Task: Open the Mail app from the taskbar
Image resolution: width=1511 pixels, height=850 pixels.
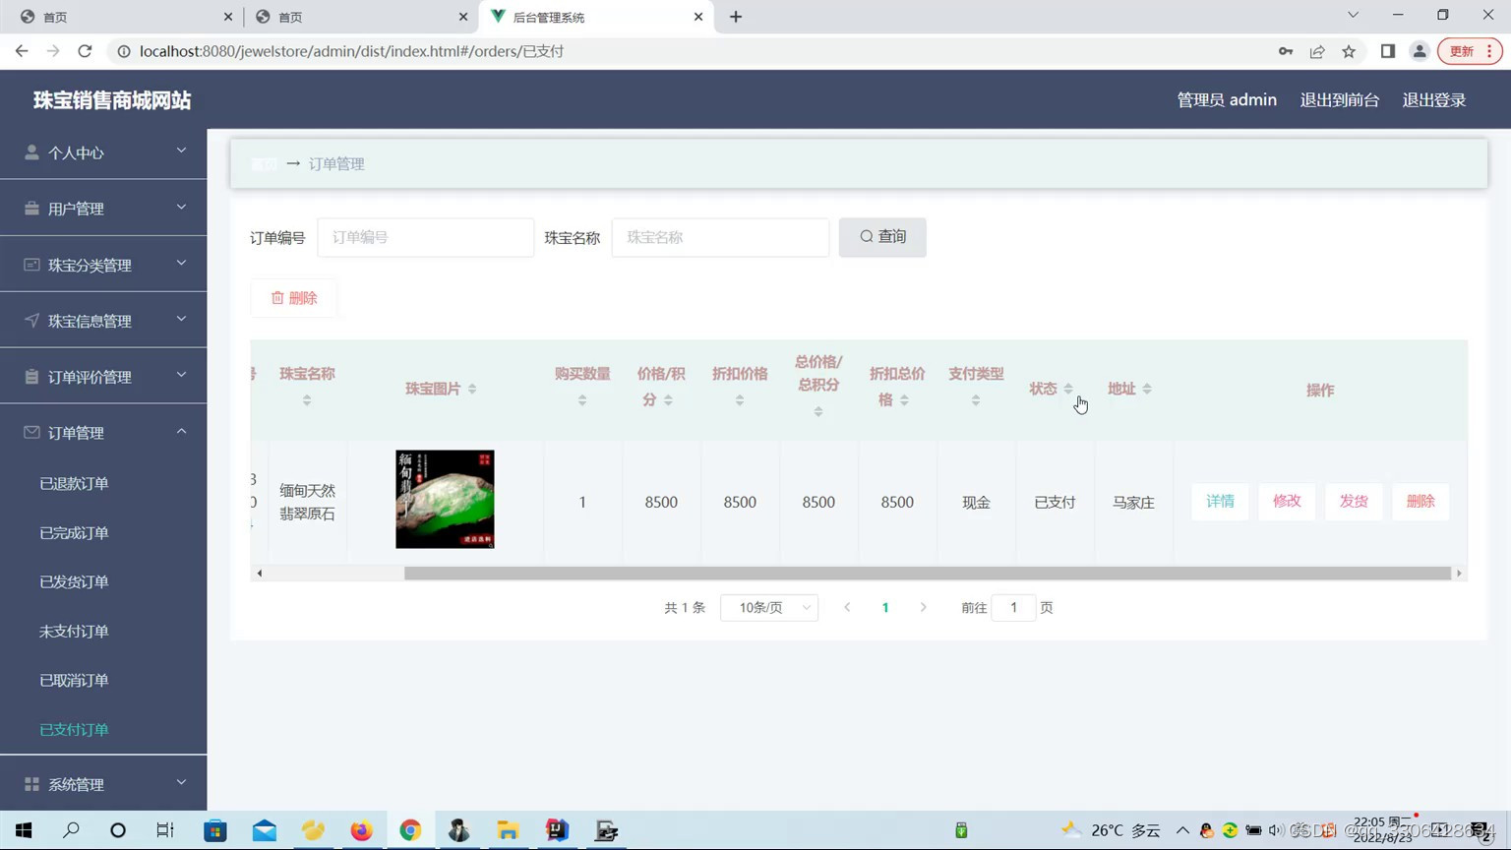Action: point(265,830)
